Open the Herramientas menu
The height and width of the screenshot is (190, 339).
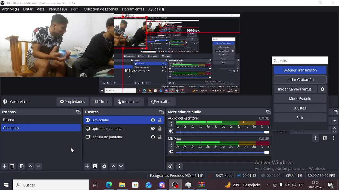click(x=133, y=9)
